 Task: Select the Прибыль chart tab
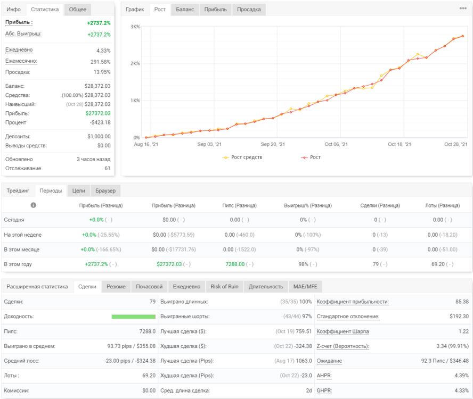pos(215,10)
